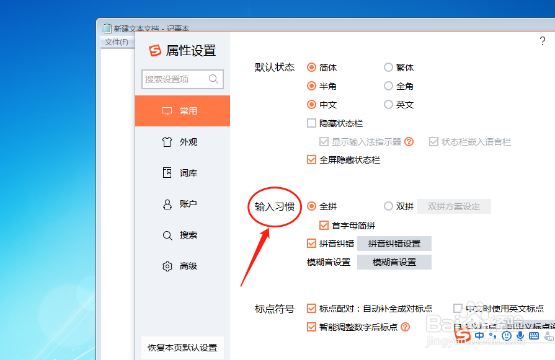Click the Sogou logo in settings header
The height and width of the screenshot is (360, 555).
tap(154, 51)
